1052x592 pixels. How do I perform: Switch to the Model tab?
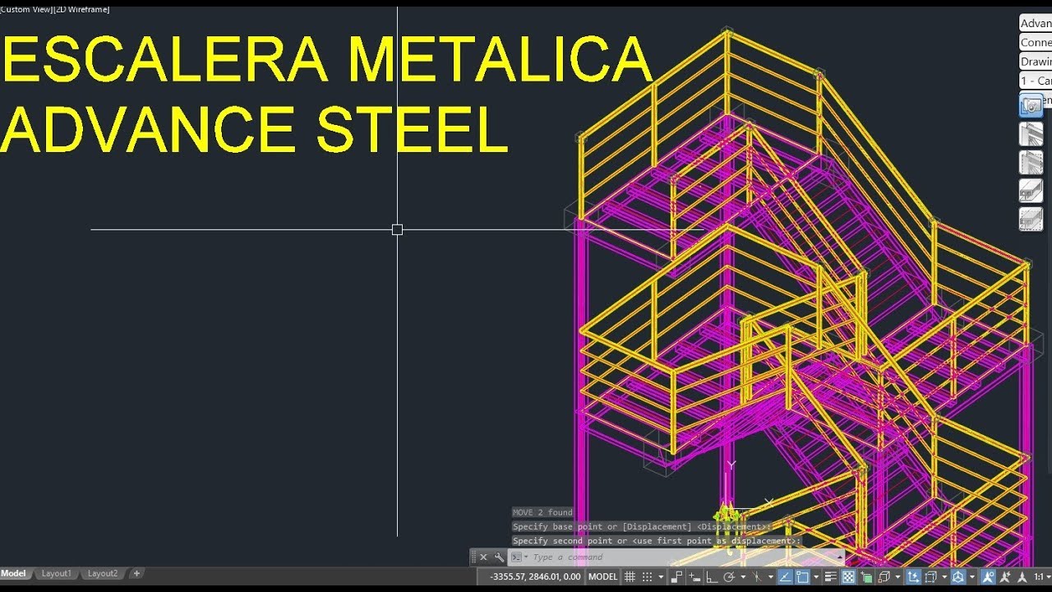click(x=14, y=573)
